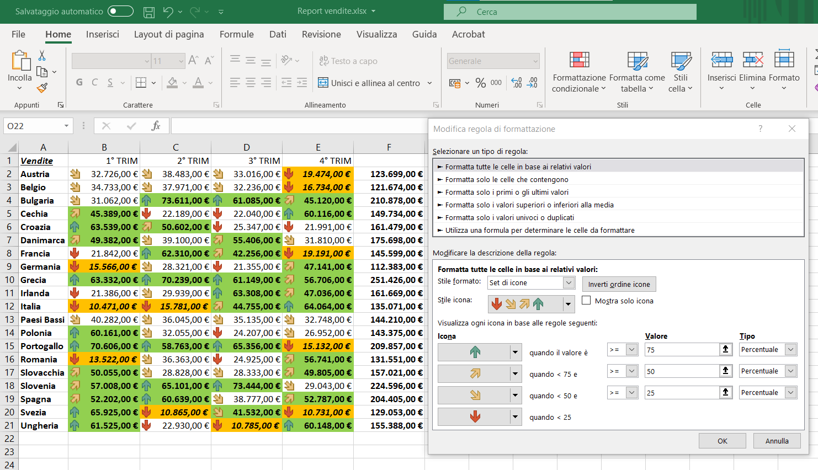
Task: Click the Undo arrow icon
Action: 168,12
